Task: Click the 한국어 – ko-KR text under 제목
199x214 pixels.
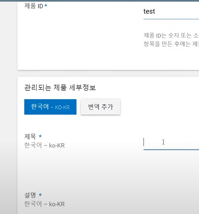Action: point(45,145)
